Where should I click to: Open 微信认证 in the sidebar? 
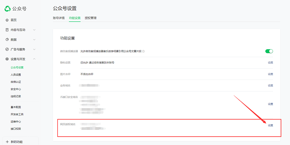16,82
